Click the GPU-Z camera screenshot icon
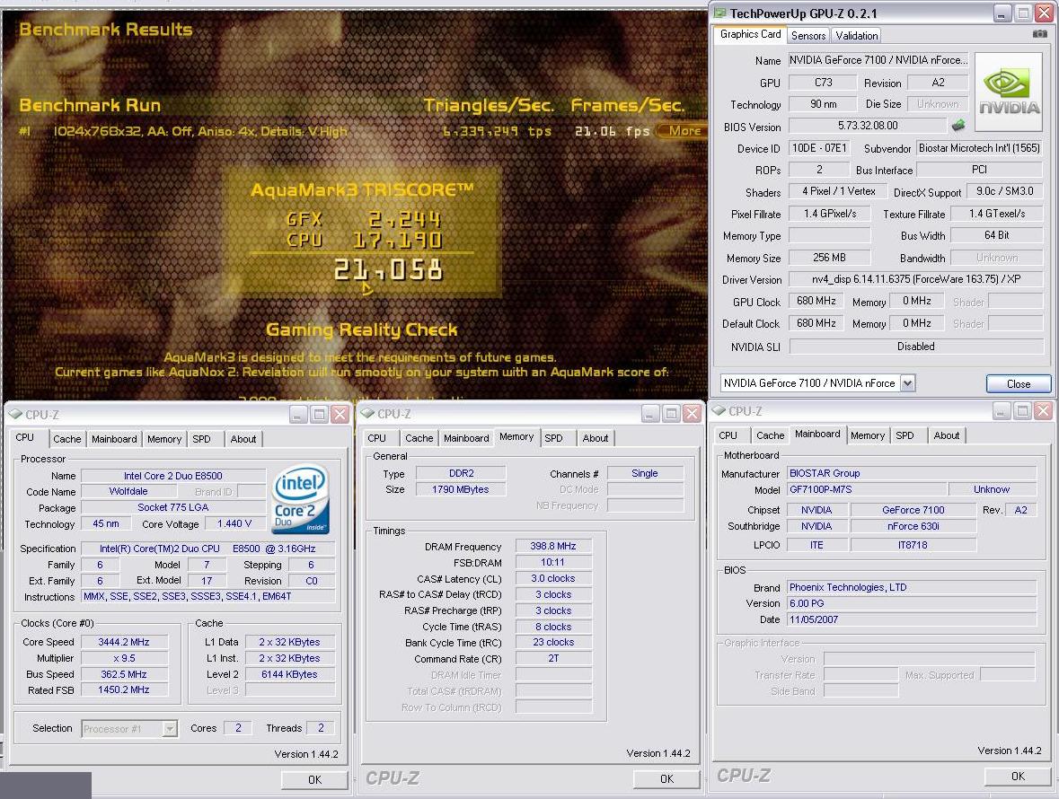Viewport: 1059px width, 799px height. 1040,34
